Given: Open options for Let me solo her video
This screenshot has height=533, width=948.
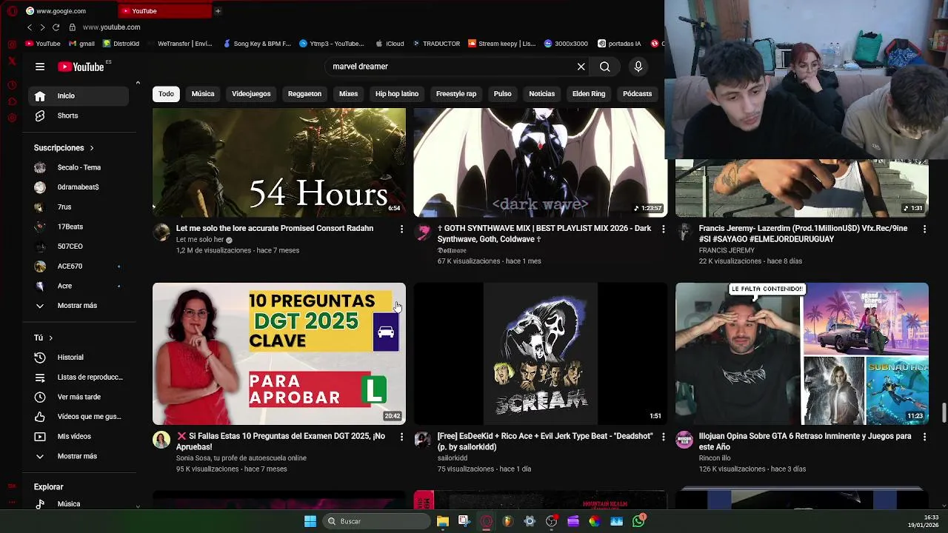Looking at the screenshot, I should (x=401, y=229).
